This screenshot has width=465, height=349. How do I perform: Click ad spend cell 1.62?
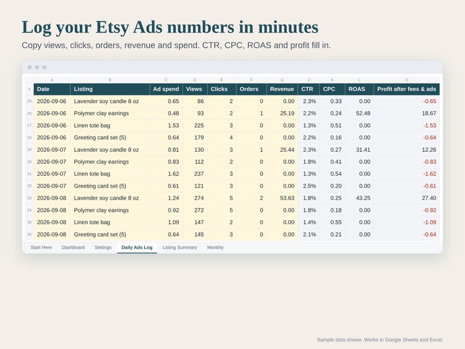point(166,174)
